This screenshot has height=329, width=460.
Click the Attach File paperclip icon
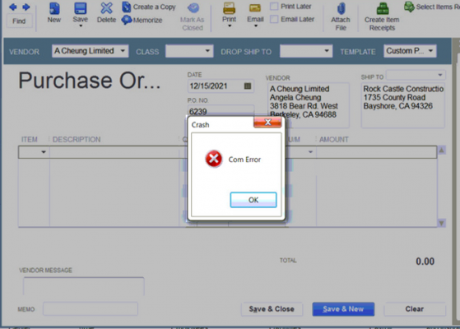click(x=341, y=8)
